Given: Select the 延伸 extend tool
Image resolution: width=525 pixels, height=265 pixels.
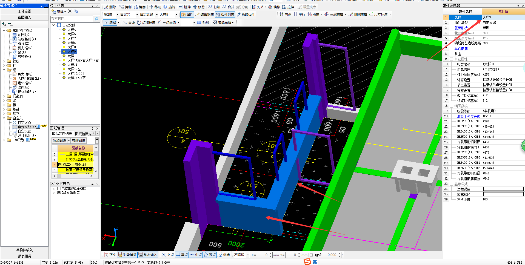Looking at the screenshot, I should tap(185, 7).
